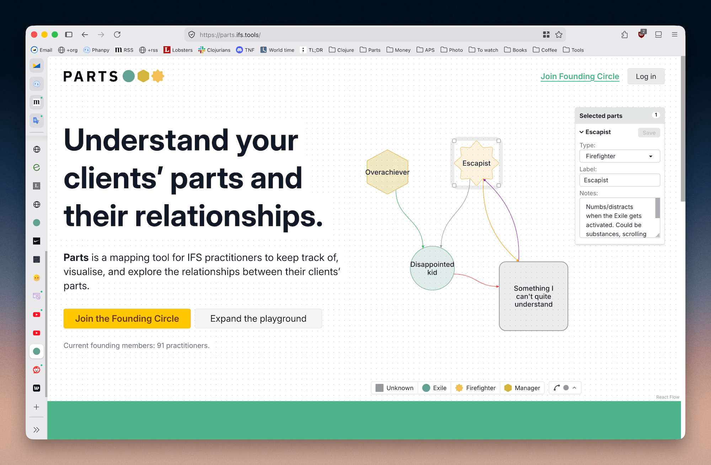Go back with the browser back arrow

pos(85,34)
